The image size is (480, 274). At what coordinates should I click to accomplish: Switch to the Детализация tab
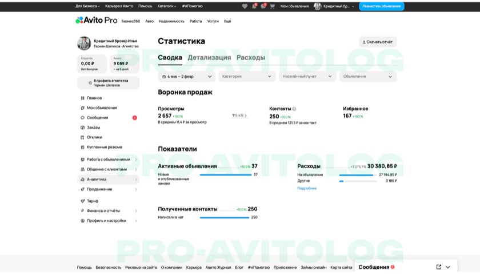pyautogui.click(x=209, y=58)
